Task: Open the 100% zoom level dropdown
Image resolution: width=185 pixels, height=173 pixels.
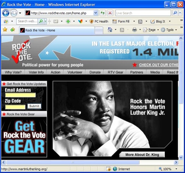Action: coord(176,169)
